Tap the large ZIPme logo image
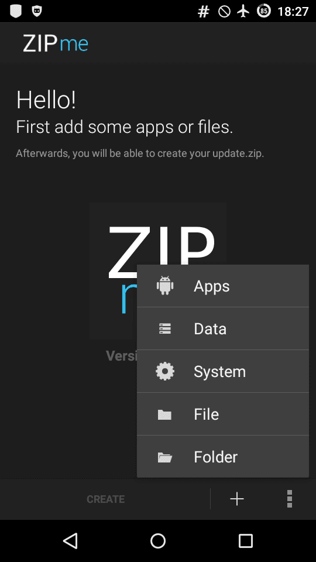Image resolution: width=316 pixels, height=562 pixels. point(157,271)
